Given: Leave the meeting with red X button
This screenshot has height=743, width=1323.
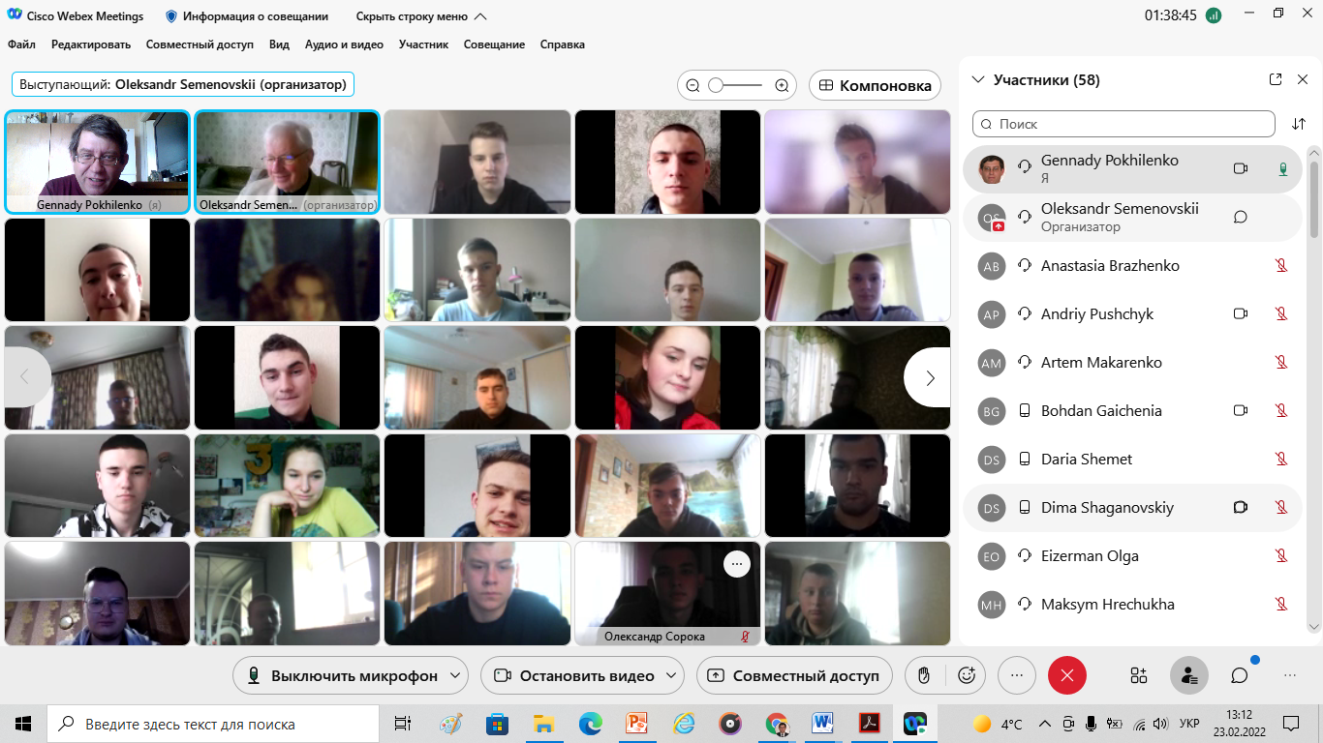Looking at the screenshot, I should tap(1067, 675).
